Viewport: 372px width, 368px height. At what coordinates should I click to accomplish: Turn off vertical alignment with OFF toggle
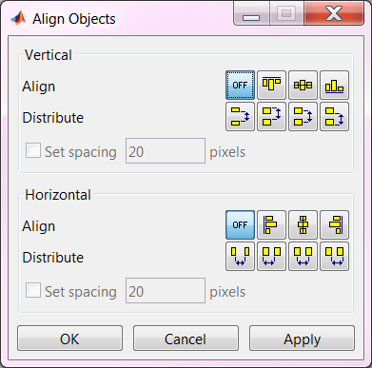[240, 85]
